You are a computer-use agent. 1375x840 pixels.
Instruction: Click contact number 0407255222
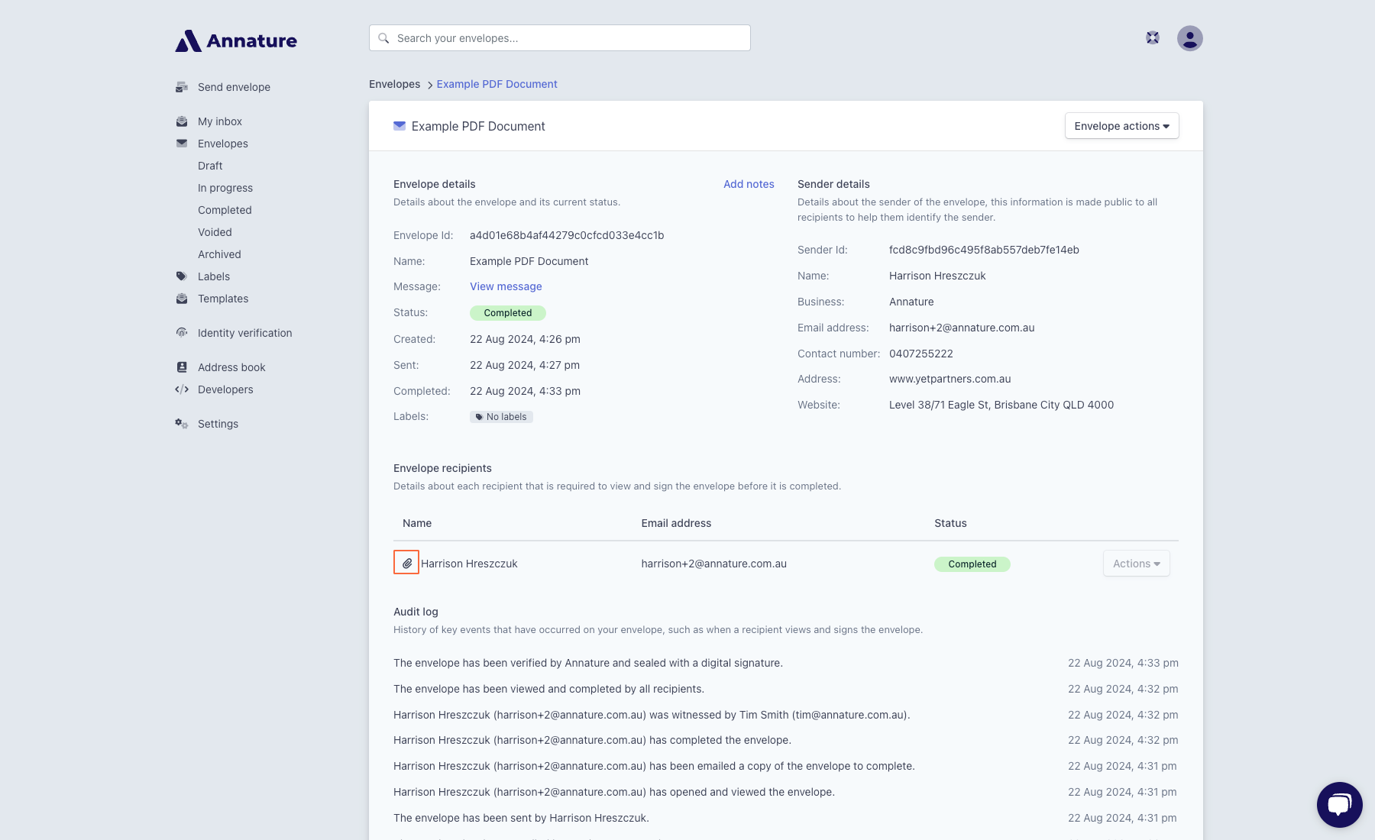(x=921, y=354)
